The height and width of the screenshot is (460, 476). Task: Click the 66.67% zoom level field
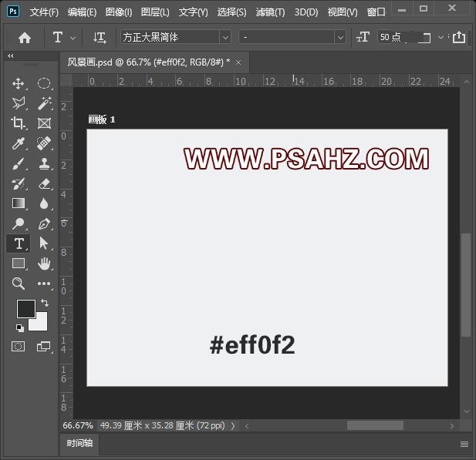tap(78, 426)
